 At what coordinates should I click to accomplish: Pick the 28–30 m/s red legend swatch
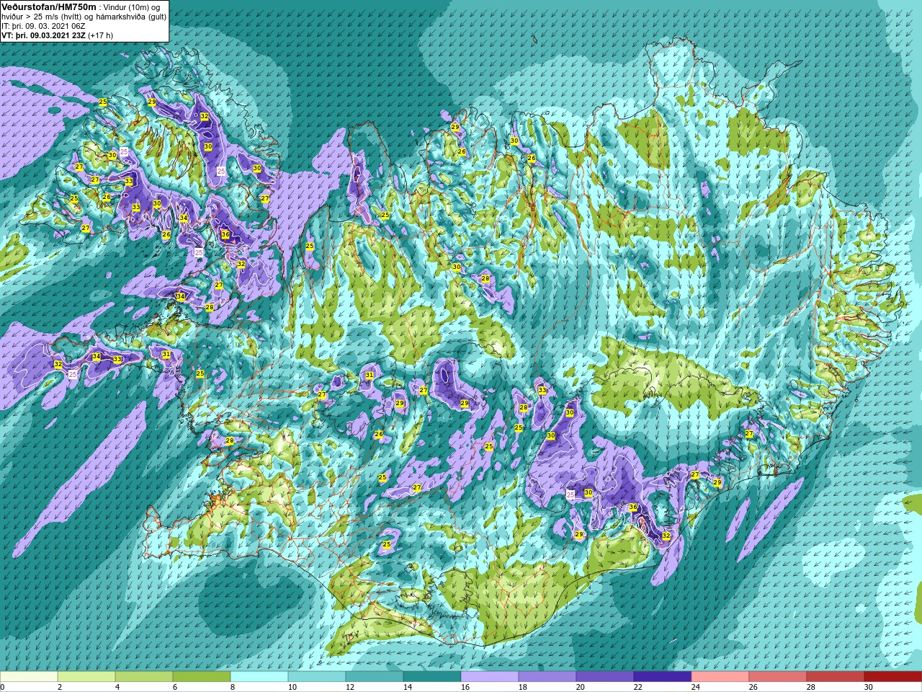(836, 678)
